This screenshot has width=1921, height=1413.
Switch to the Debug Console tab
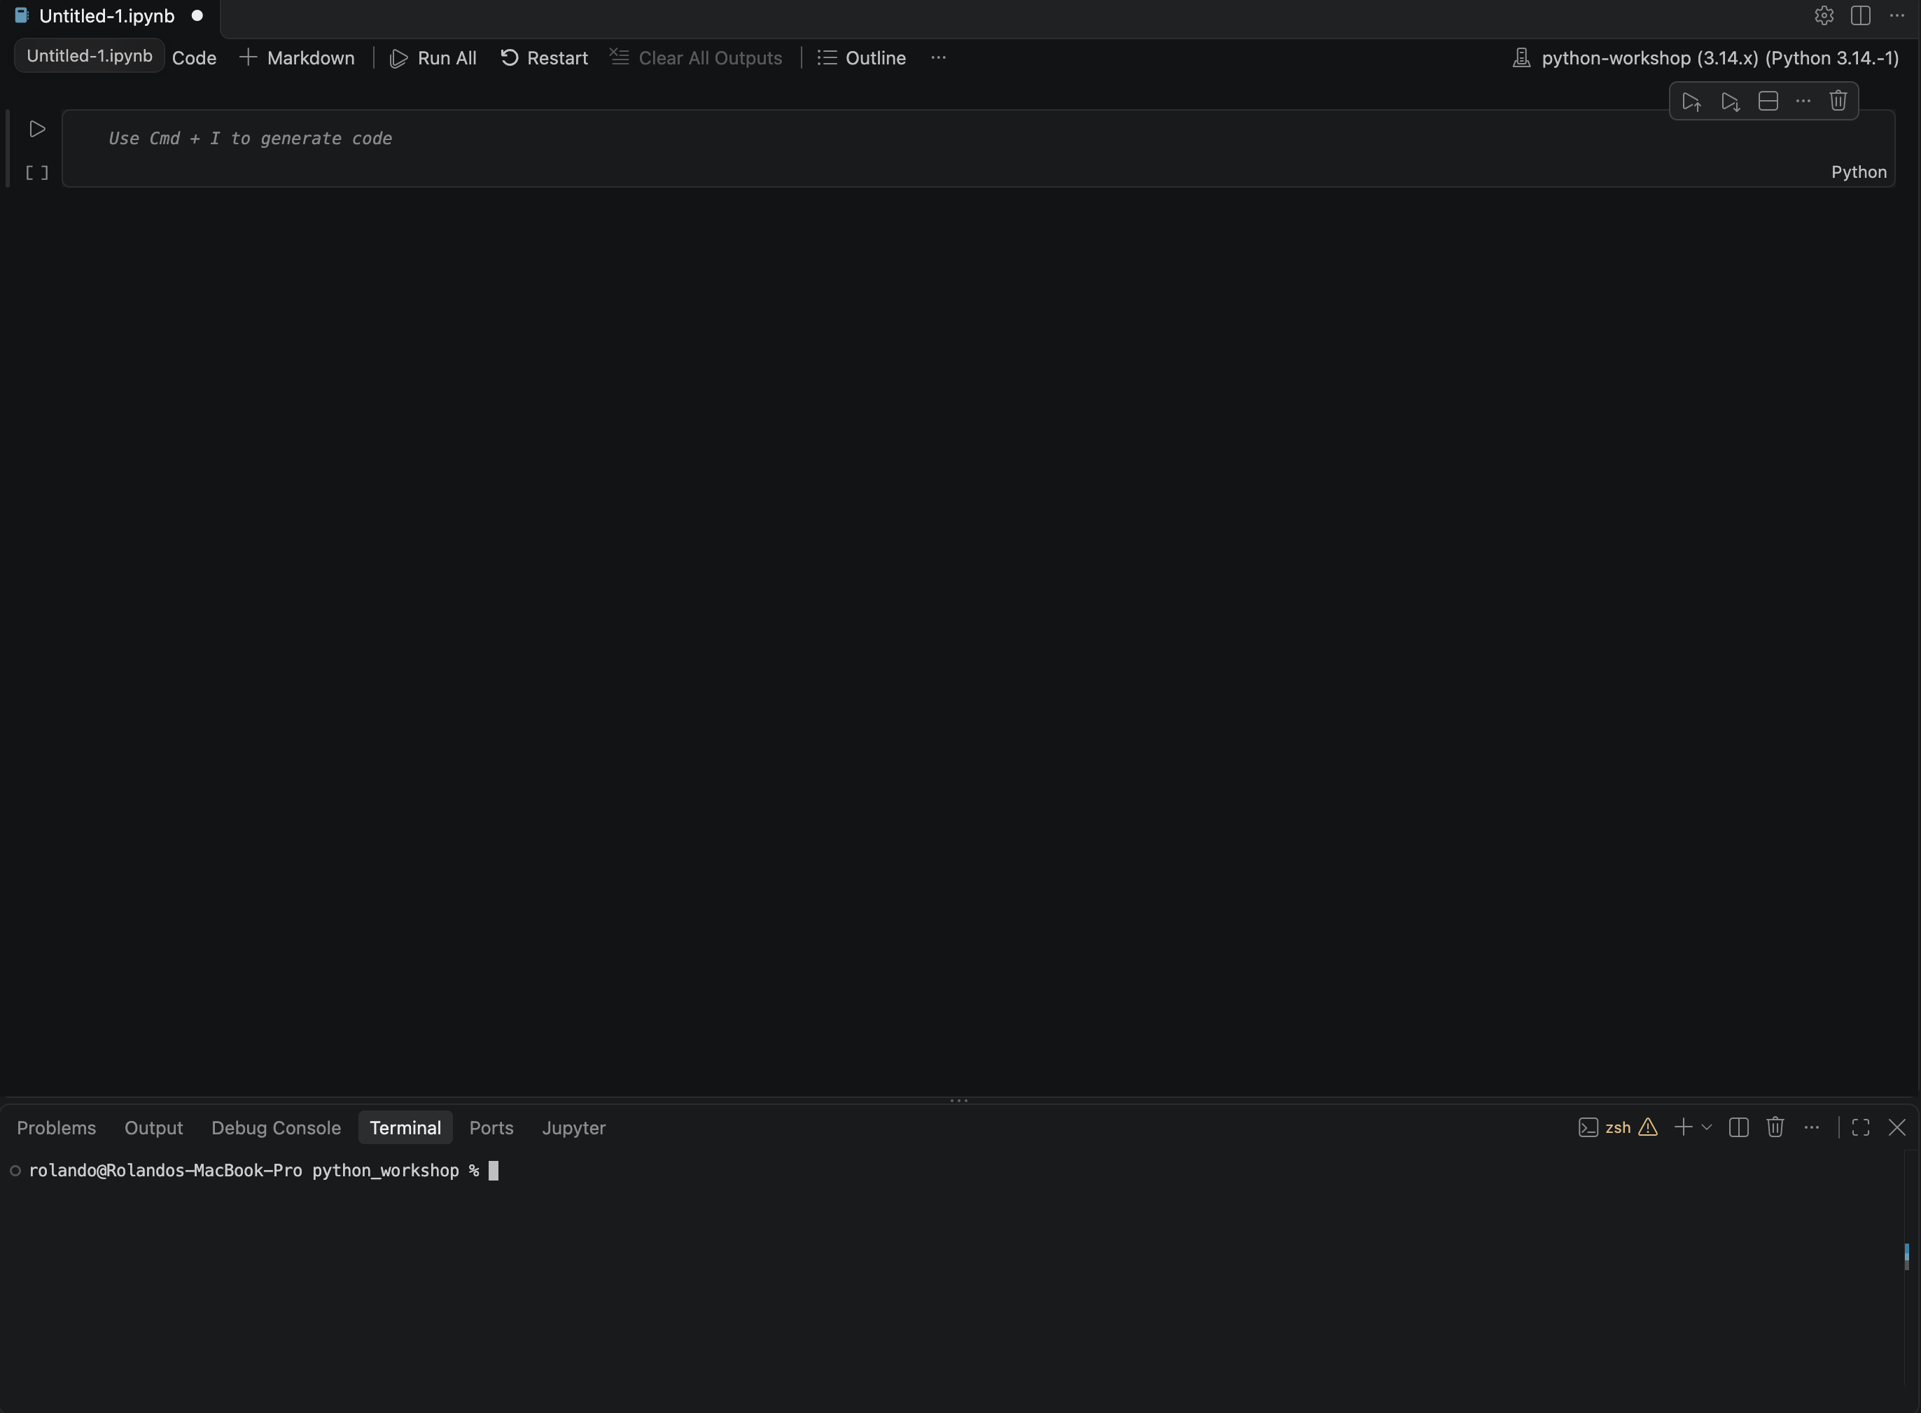[276, 1127]
